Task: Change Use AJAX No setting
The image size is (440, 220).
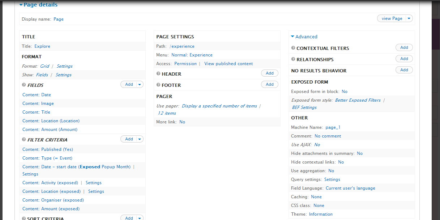Action: coord(317,145)
